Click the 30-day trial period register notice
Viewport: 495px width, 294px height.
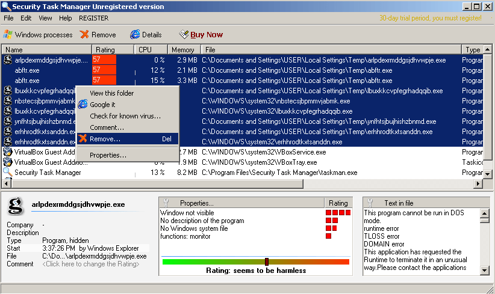click(x=431, y=18)
